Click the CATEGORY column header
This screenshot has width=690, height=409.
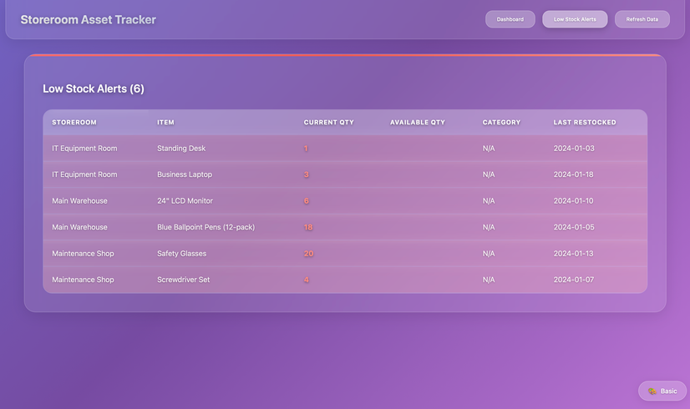(x=501, y=122)
